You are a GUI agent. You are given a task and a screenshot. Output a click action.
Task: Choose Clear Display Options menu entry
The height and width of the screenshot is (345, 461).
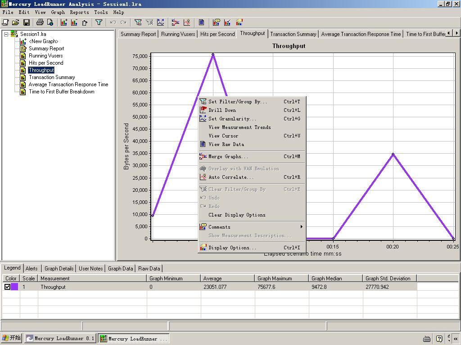point(252,215)
